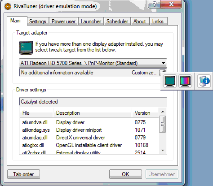The width and height of the screenshot is (213, 186).
Task: Select the atiumdva.dll display driver row
Action: (x=89, y=122)
